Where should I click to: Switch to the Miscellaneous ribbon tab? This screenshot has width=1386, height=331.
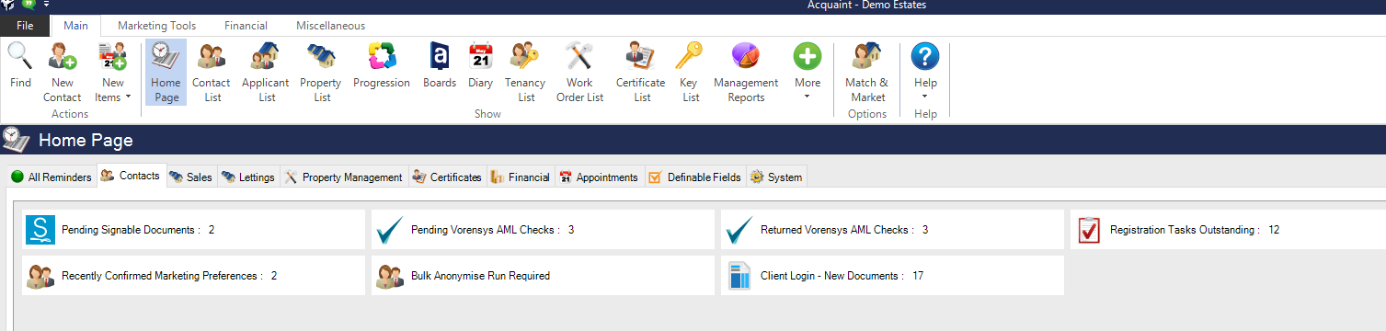click(330, 26)
